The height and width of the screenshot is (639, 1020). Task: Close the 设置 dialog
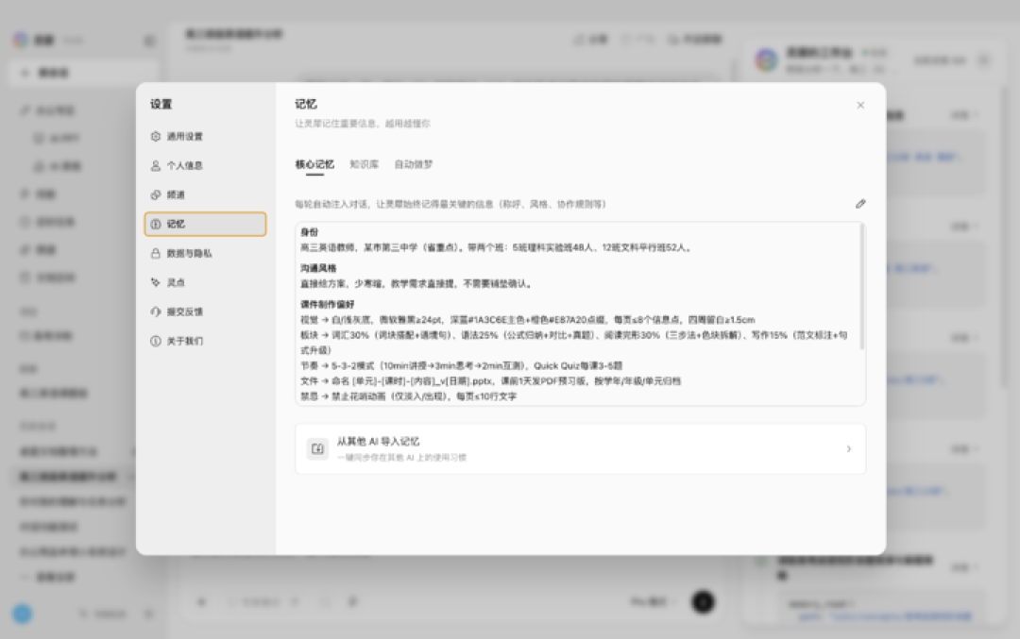(860, 106)
